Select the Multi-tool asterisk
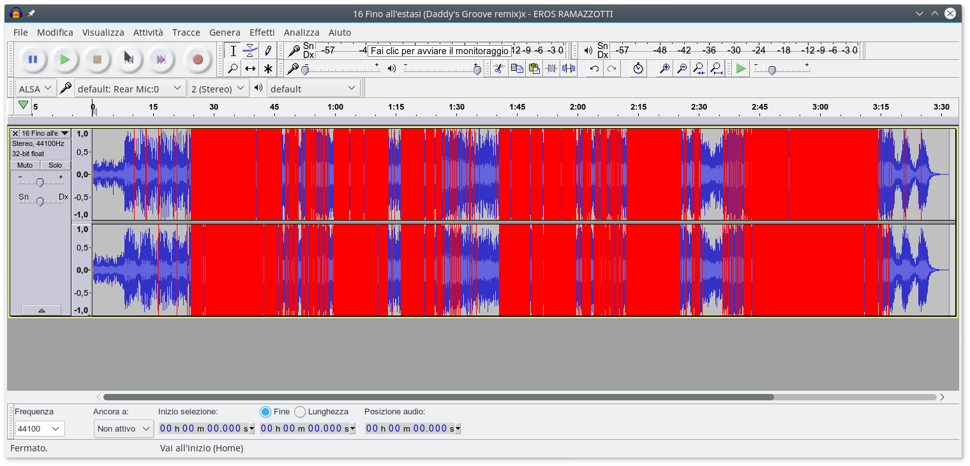This screenshot has width=970, height=466. pyautogui.click(x=268, y=68)
